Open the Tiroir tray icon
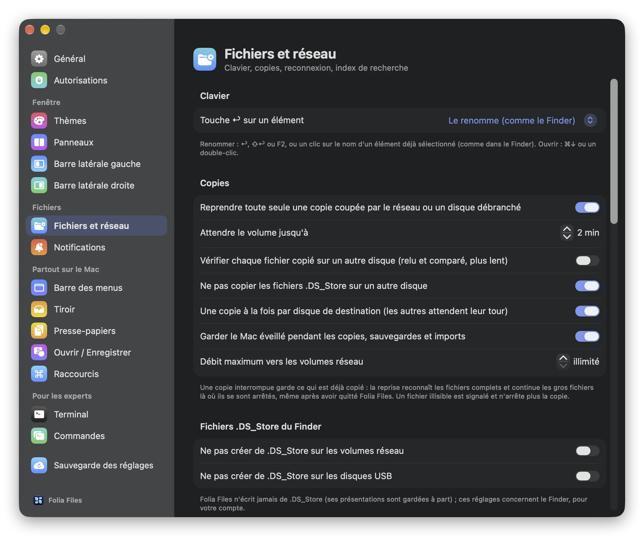The height and width of the screenshot is (536, 644). pyautogui.click(x=39, y=309)
